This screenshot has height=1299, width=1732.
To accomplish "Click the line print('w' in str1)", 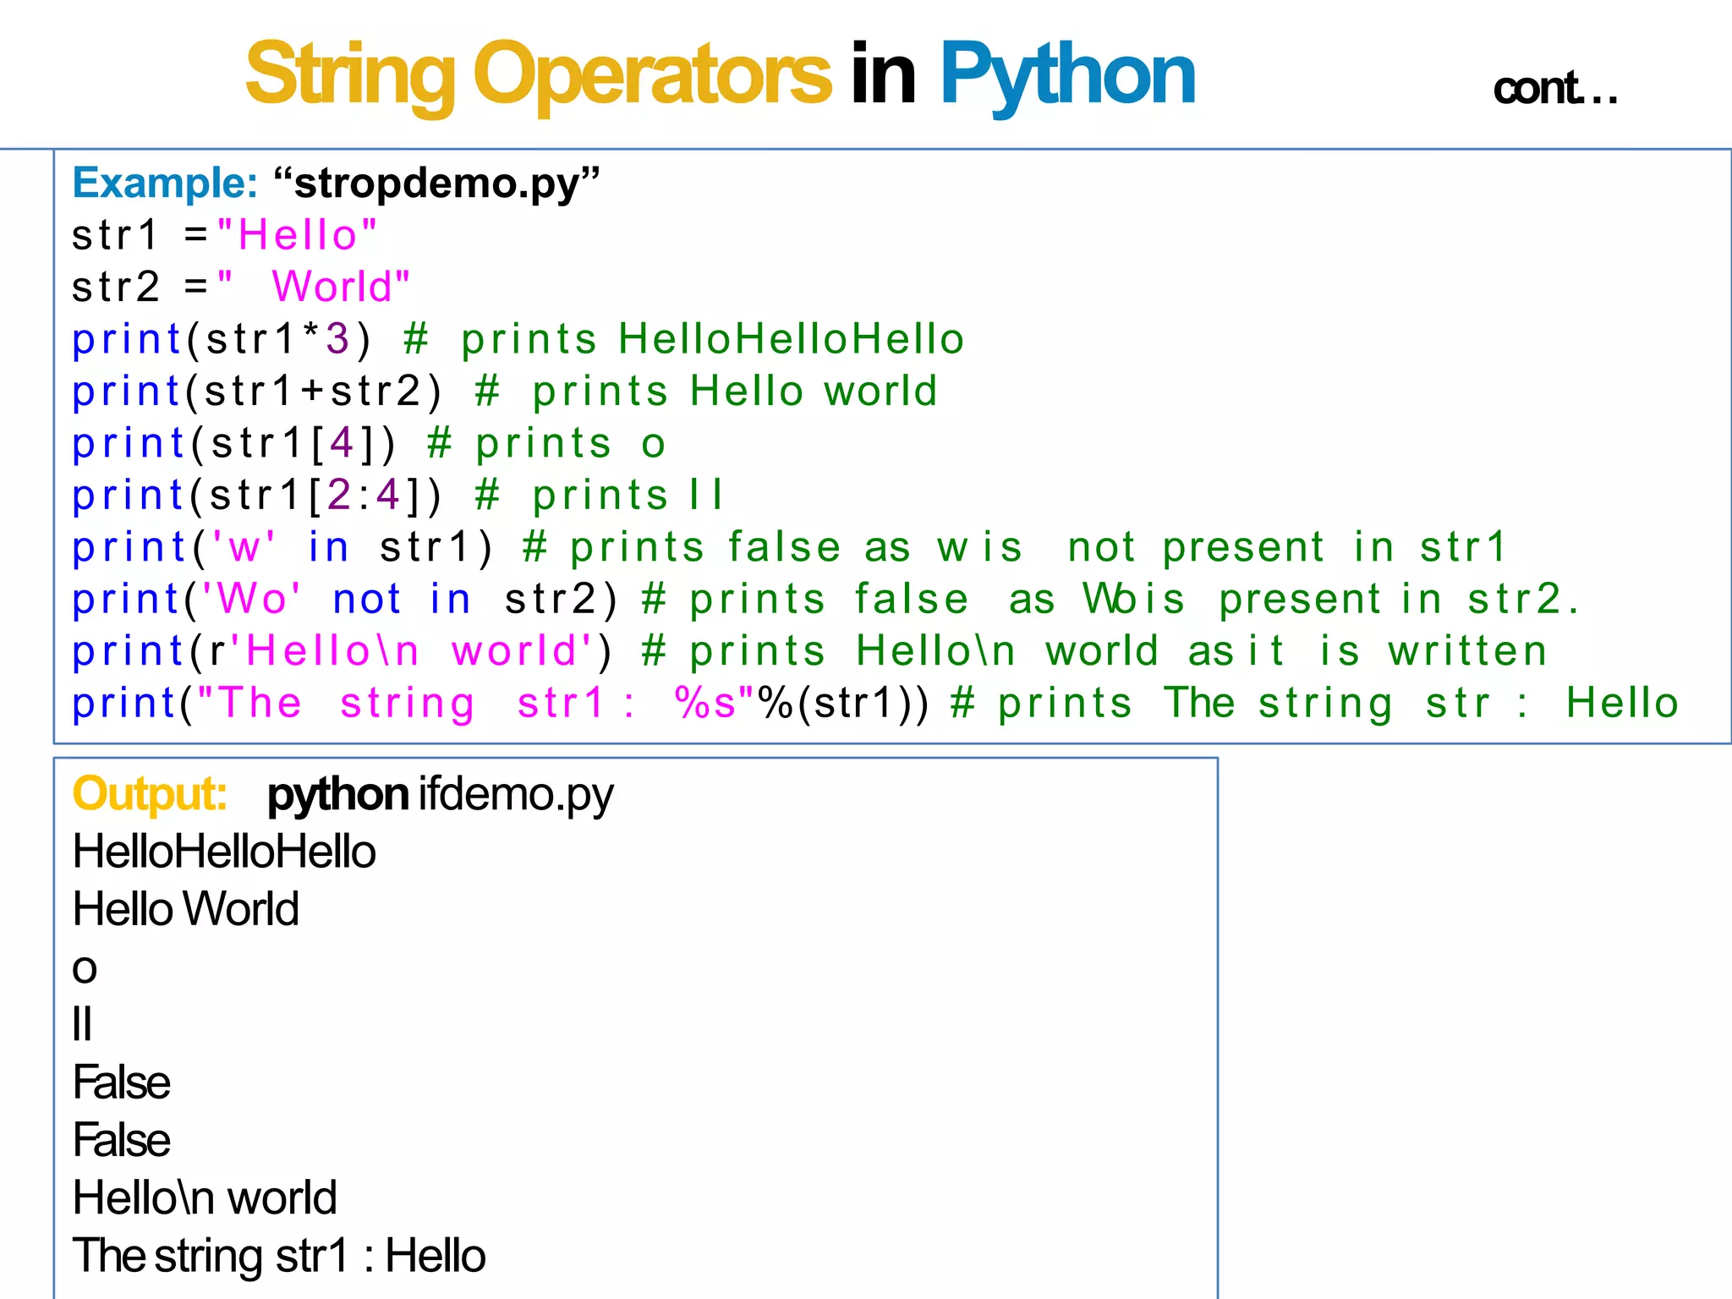I will 789,548.
